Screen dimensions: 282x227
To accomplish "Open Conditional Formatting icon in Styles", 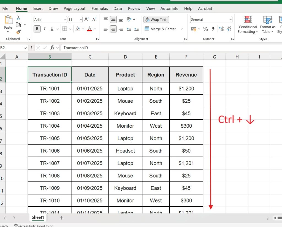I will click(248, 20).
